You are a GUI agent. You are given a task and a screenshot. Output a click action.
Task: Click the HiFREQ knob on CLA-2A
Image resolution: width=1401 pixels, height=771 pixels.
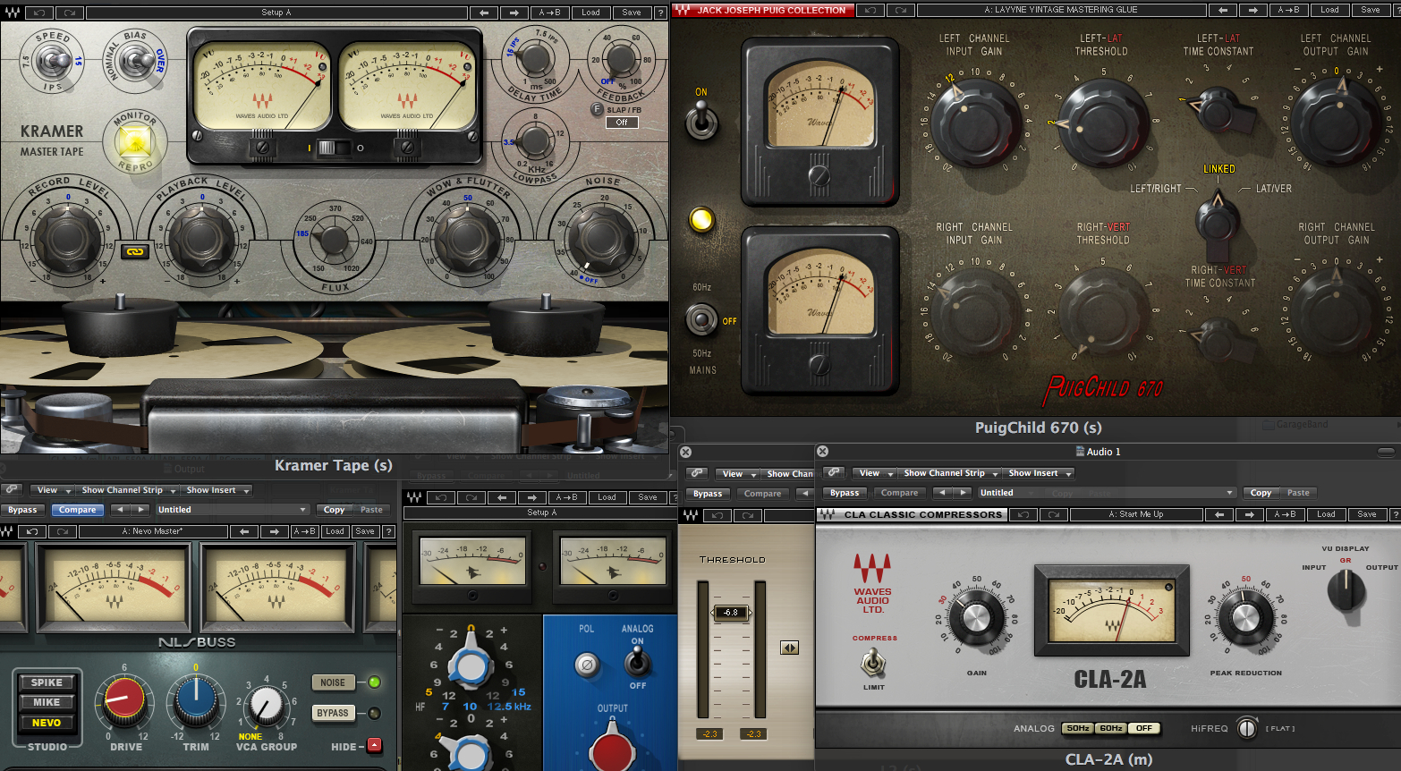tap(1247, 728)
